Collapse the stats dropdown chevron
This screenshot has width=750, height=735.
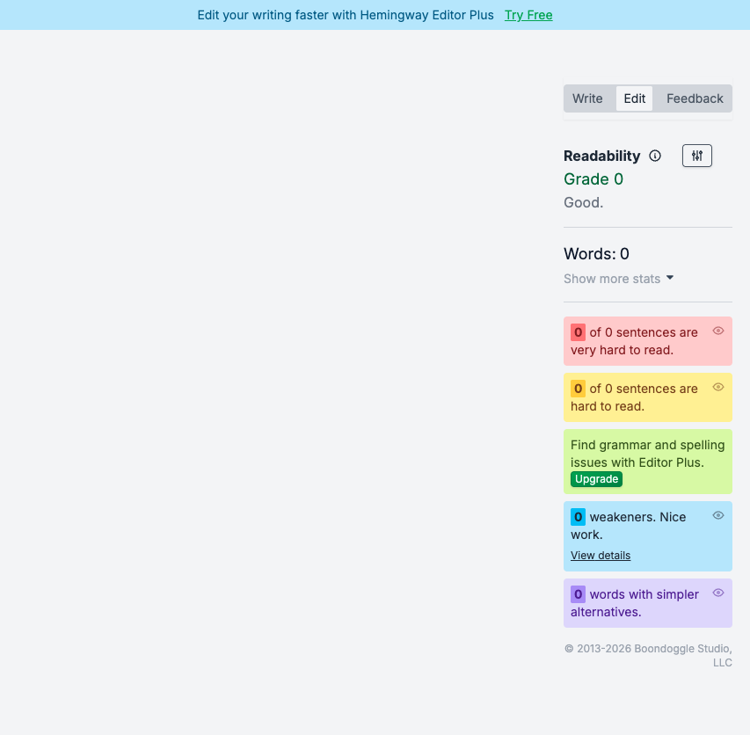(x=669, y=277)
